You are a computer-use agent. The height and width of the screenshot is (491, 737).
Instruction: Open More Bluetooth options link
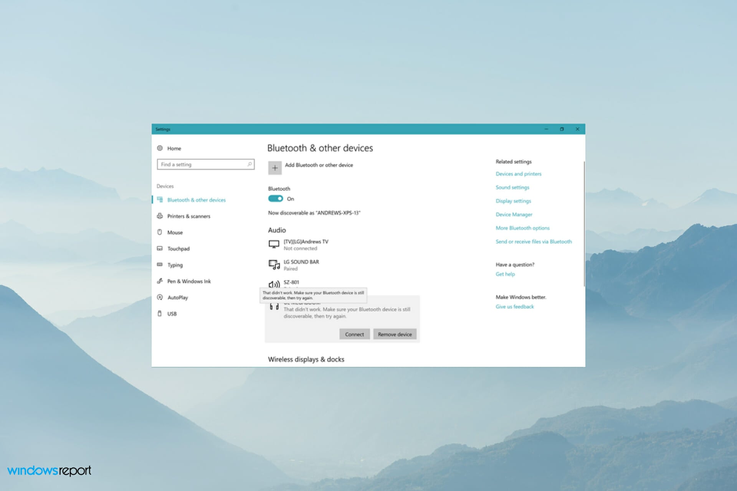522,228
